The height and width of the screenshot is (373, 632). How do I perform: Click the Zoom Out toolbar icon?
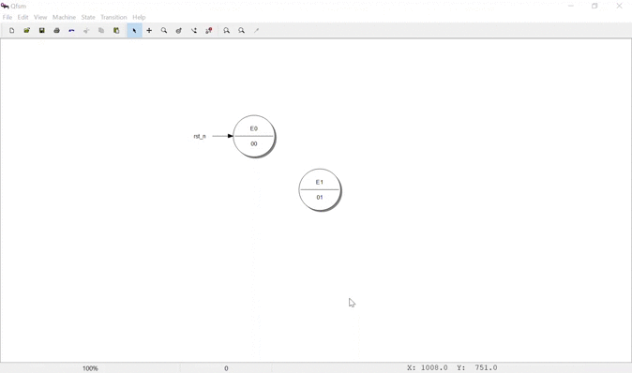pos(241,30)
